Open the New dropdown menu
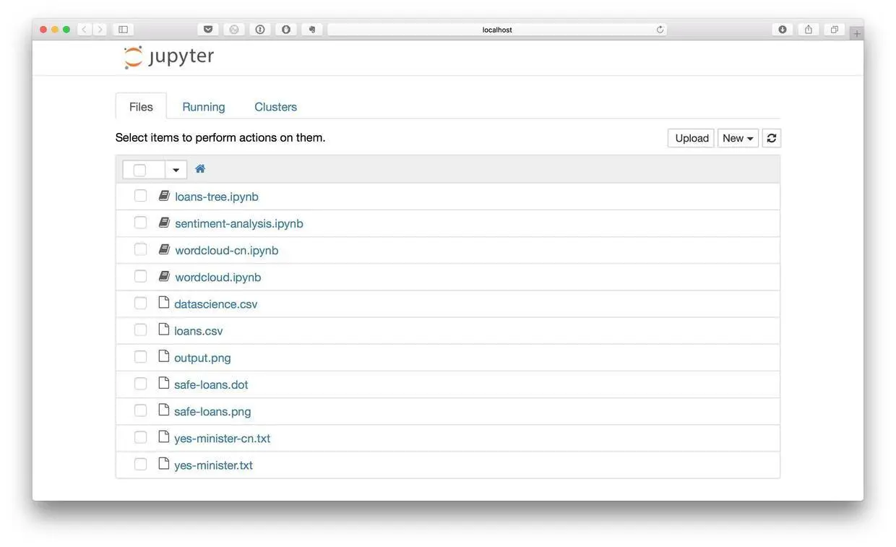This screenshot has height=547, width=896. [738, 138]
